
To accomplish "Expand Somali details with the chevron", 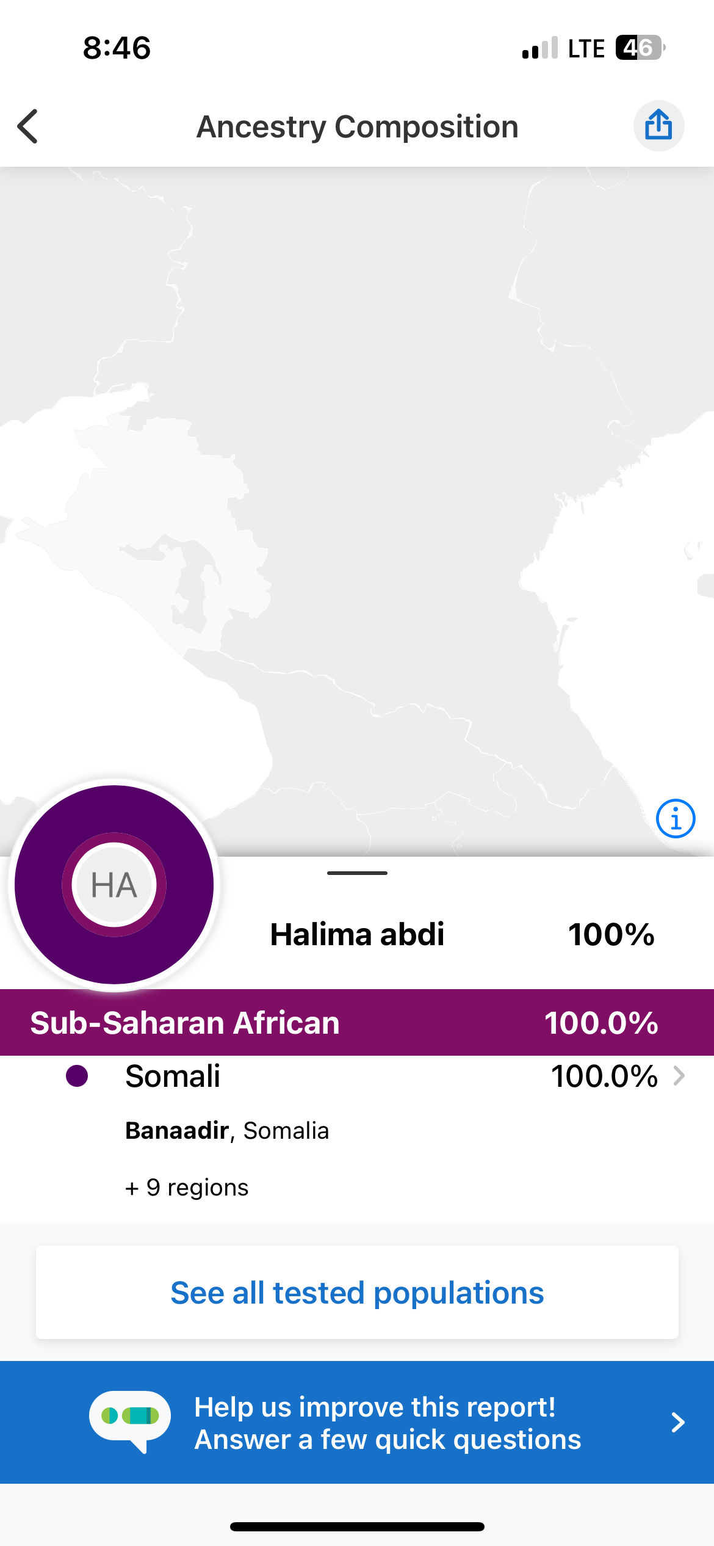I will click(679, 1076).
